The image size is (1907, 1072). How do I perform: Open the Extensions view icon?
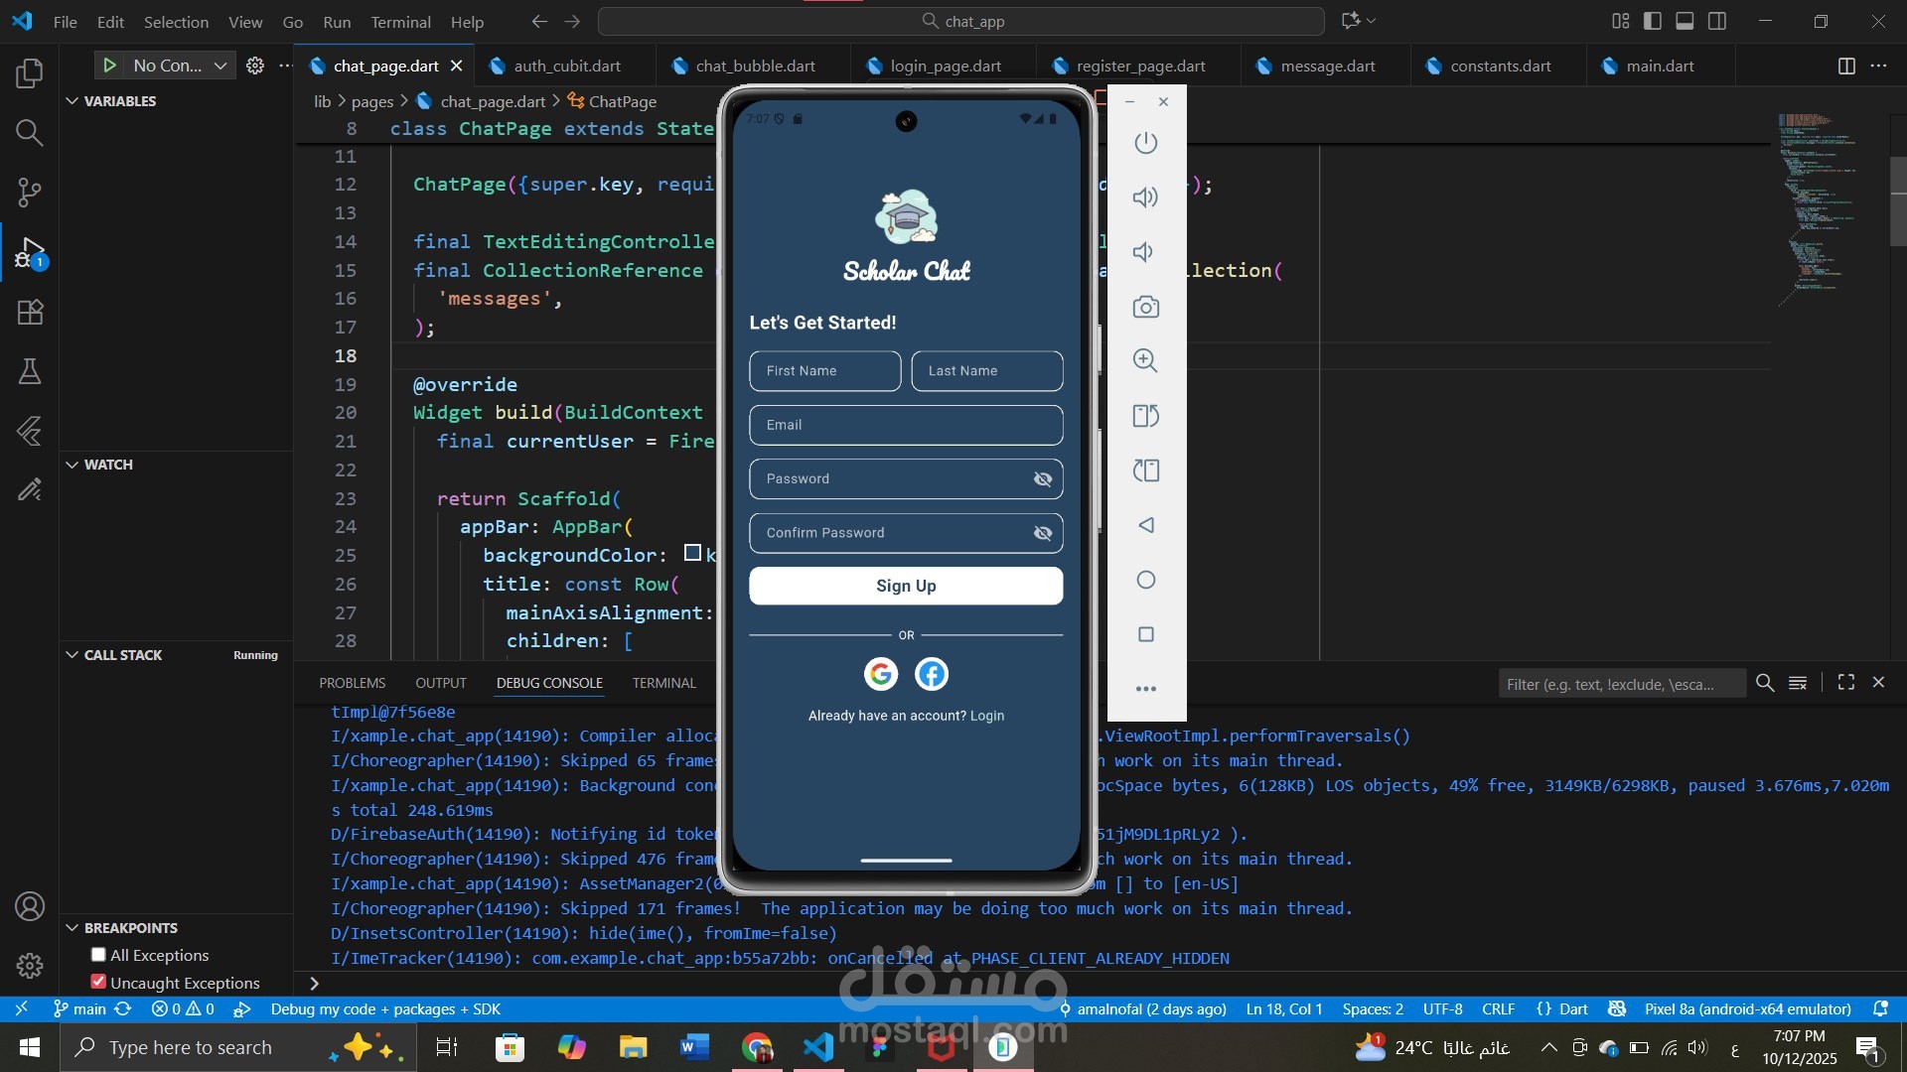[30, 313]
